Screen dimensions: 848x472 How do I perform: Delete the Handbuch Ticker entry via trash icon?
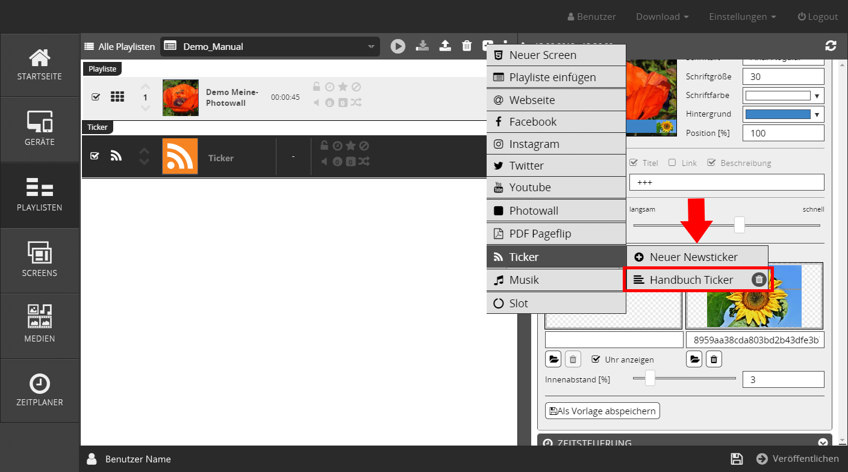pyautogui.click(x=759, y=280)
